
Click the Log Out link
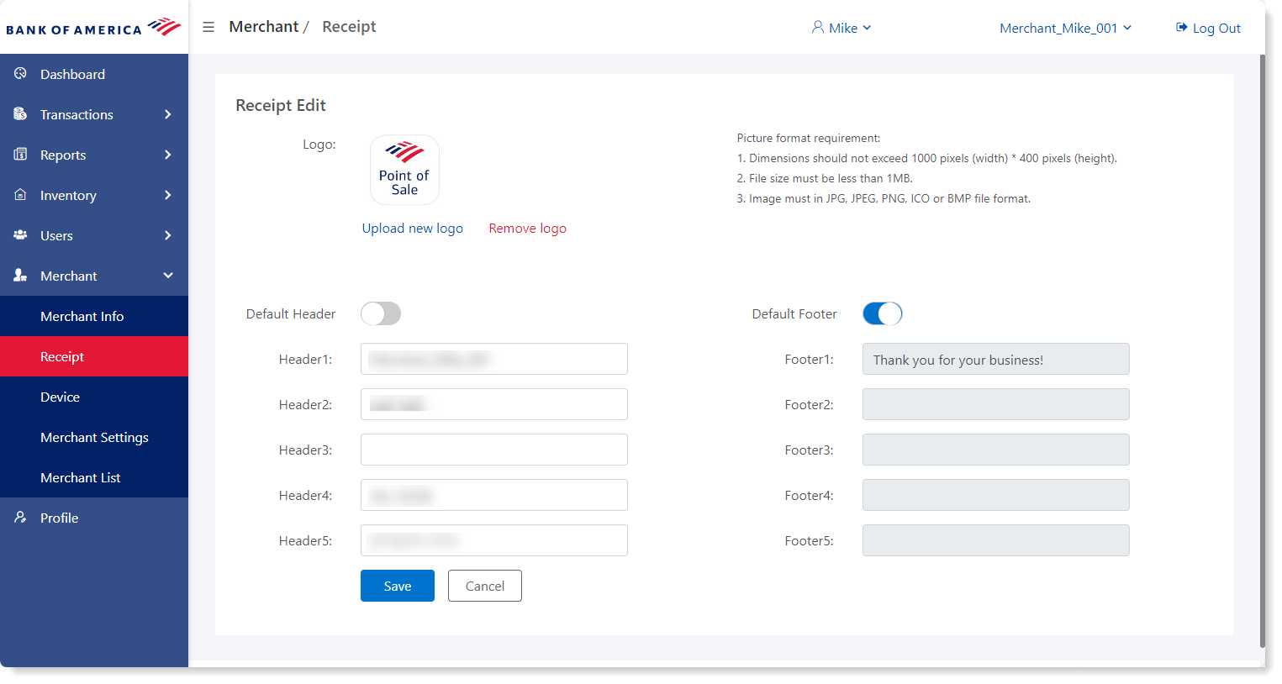1208,28
